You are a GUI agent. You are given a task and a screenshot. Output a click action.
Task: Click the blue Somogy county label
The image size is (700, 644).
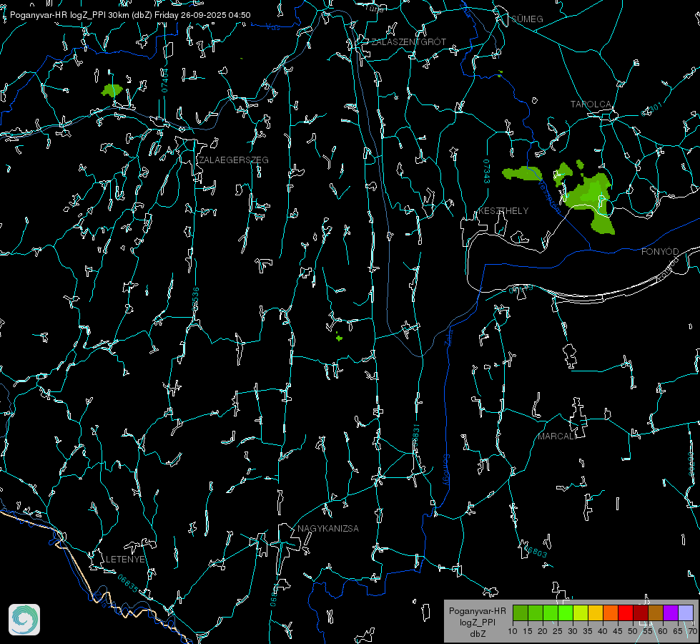(446, 470)
